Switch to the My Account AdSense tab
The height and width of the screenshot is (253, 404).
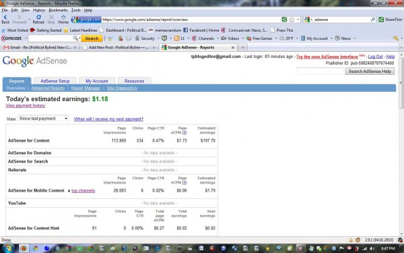point(96,81)
